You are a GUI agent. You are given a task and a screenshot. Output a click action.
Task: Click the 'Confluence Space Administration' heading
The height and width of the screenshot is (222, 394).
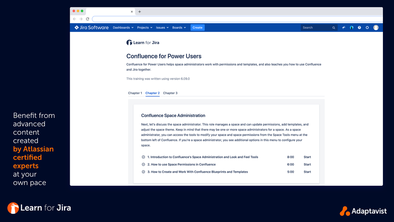[173, 116]
